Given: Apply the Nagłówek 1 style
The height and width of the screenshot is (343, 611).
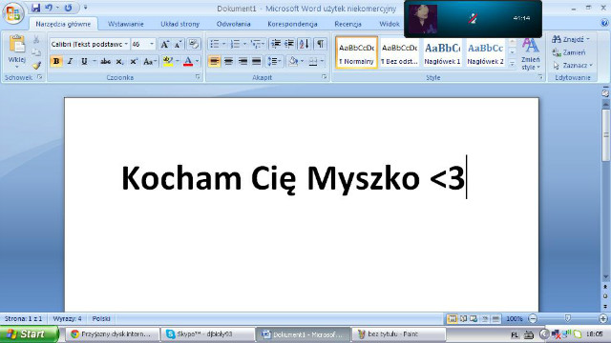Looking at the screenshot, I should pyautogui.click(x=442, y=53).
